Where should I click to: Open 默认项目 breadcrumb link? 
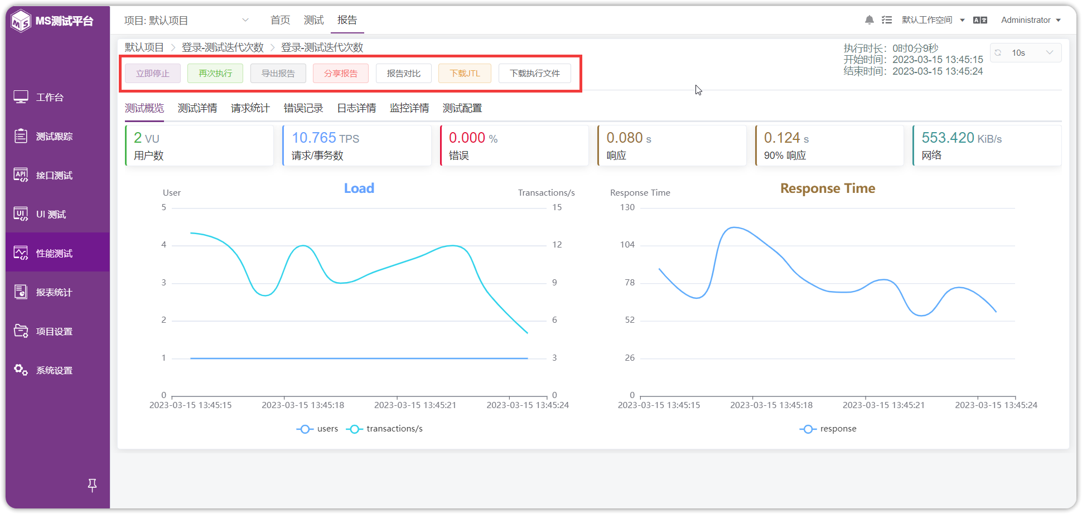coord(144,47)
